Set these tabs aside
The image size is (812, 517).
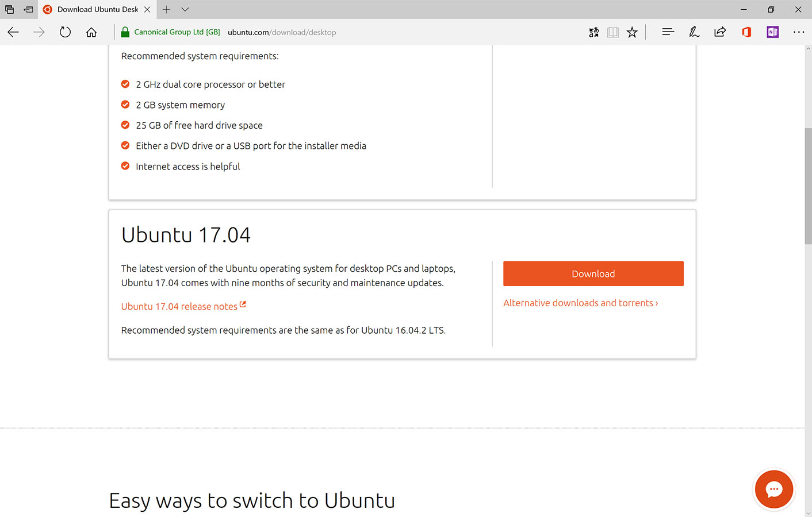[x=28, y=9]
